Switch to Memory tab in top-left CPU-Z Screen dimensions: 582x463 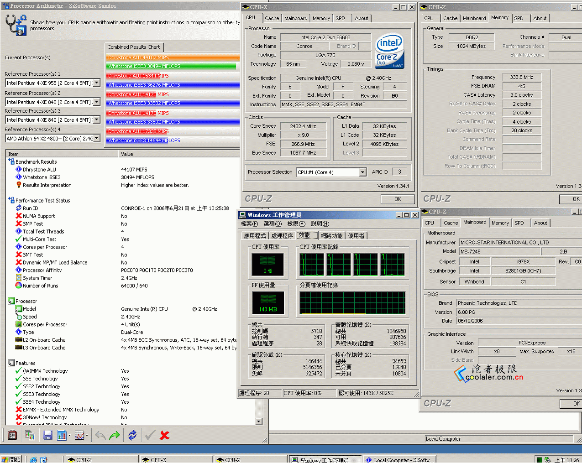click(x=321, y=18)
